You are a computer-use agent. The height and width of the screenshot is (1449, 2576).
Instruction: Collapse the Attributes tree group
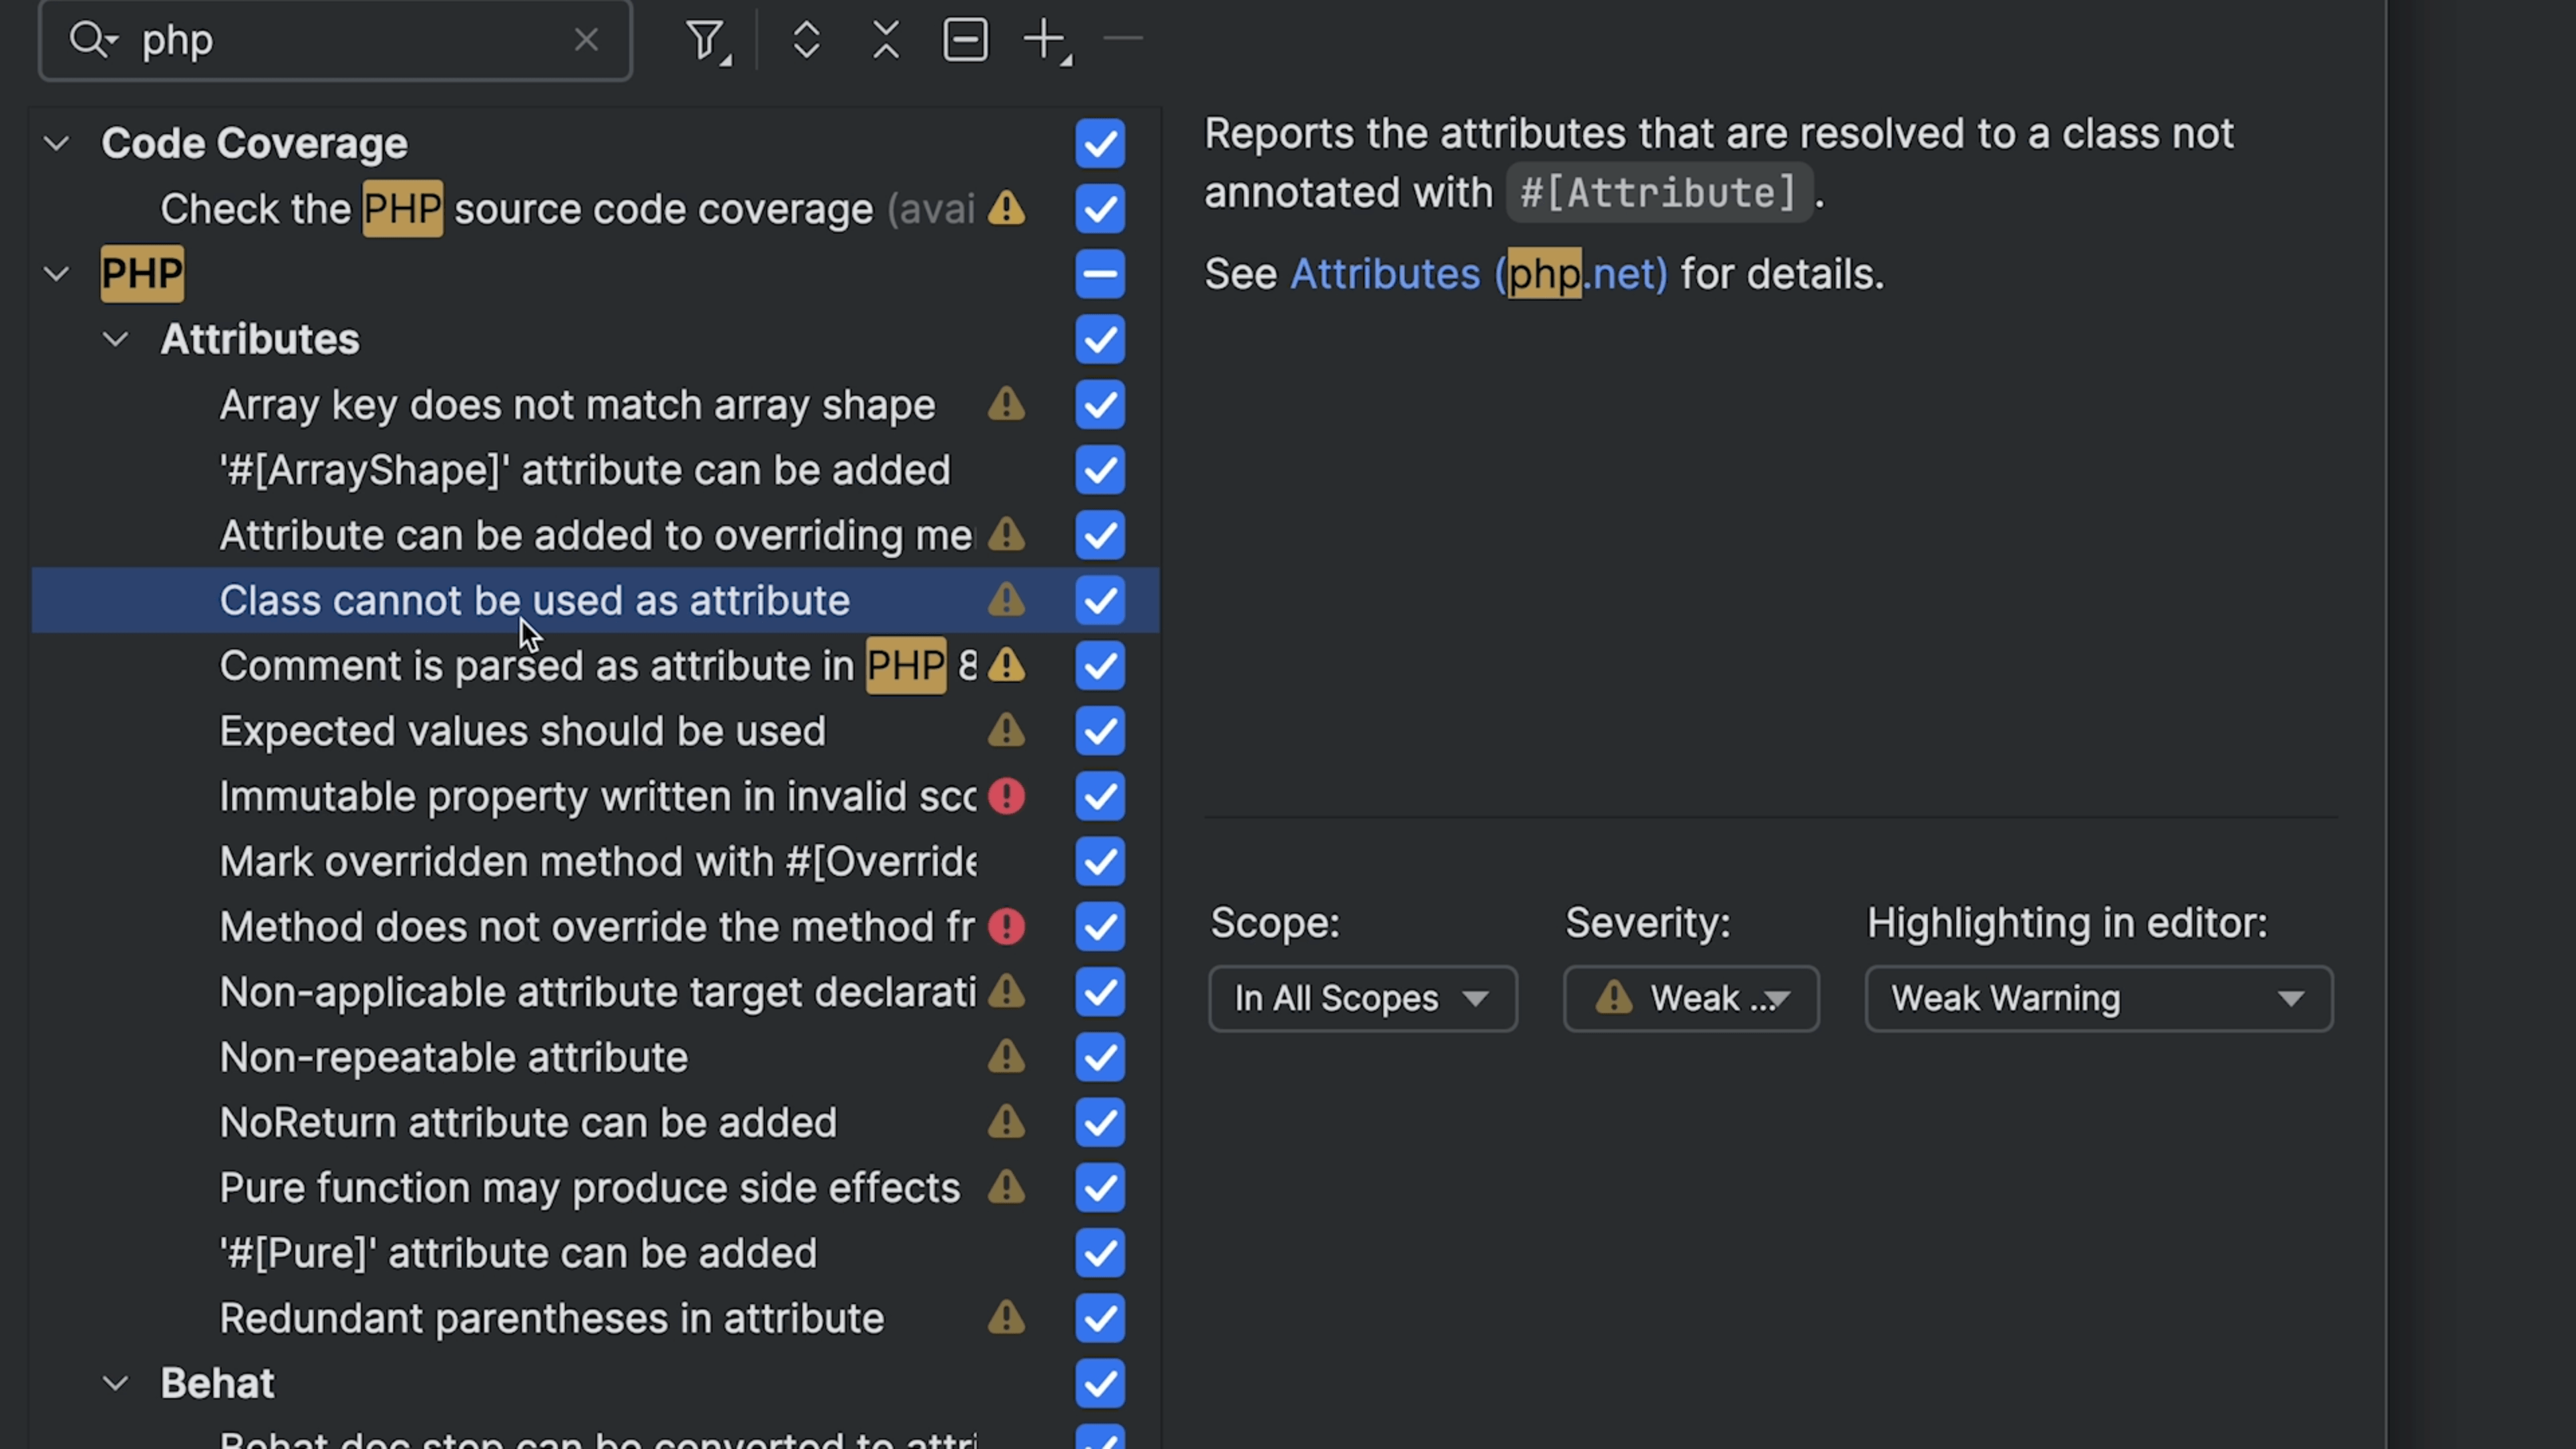pyautogui.click(x=116, y=340)
